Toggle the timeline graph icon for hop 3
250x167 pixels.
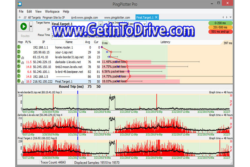click(x=23, y=57)
